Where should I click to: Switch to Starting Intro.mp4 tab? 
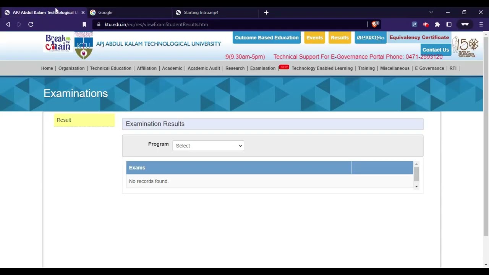point(215,13)
